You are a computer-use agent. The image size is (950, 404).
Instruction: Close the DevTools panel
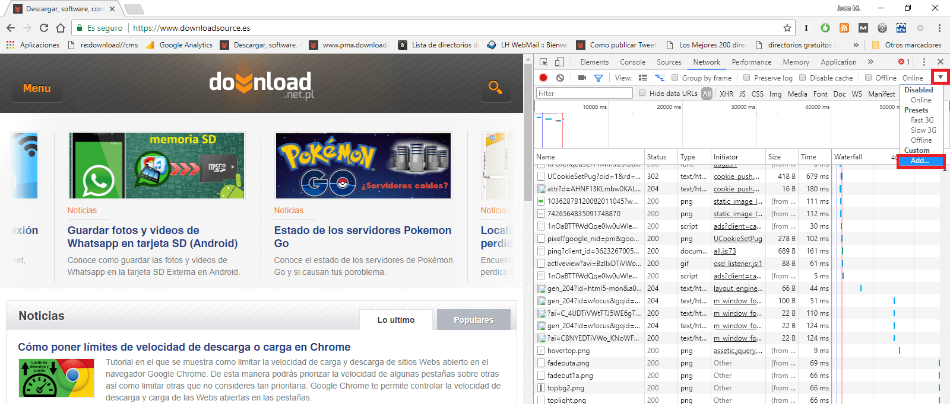(x=940, y=62)
